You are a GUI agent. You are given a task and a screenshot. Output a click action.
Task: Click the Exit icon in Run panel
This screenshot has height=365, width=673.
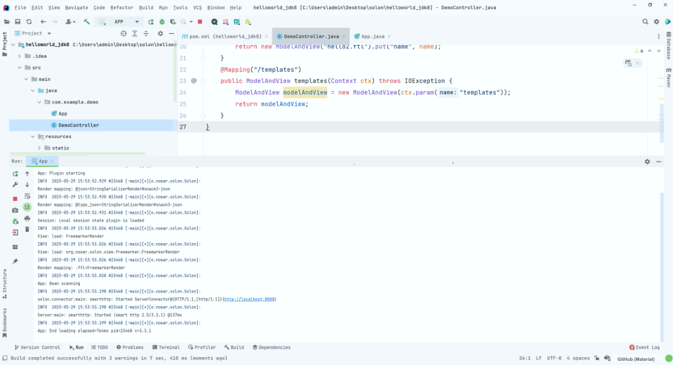click(15, 232)
